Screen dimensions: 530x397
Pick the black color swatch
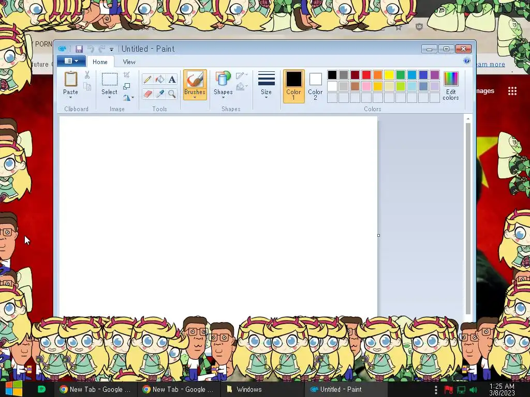[x=332, y=75]
